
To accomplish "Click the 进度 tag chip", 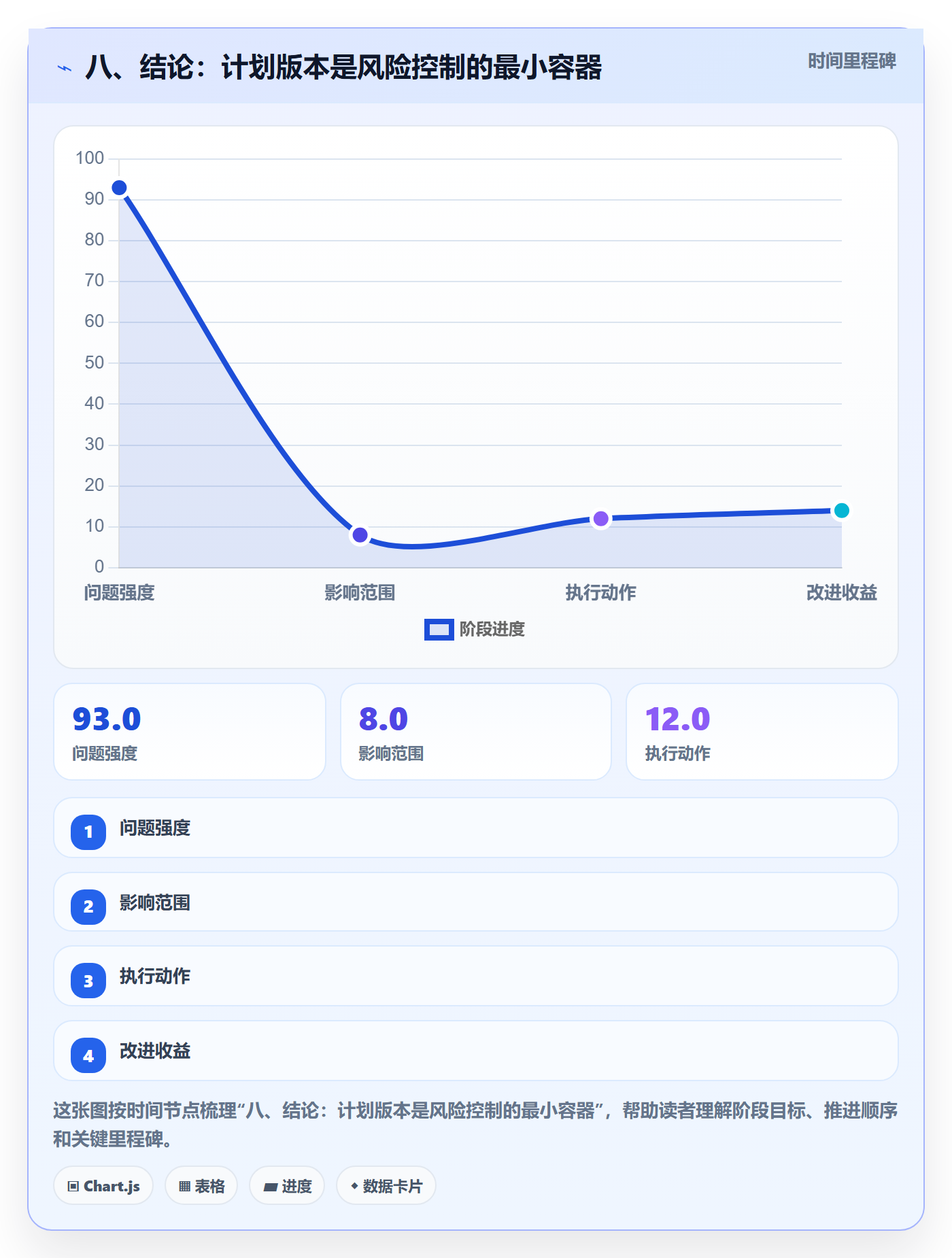I will pyautogui.click(x=287, y=1186).
